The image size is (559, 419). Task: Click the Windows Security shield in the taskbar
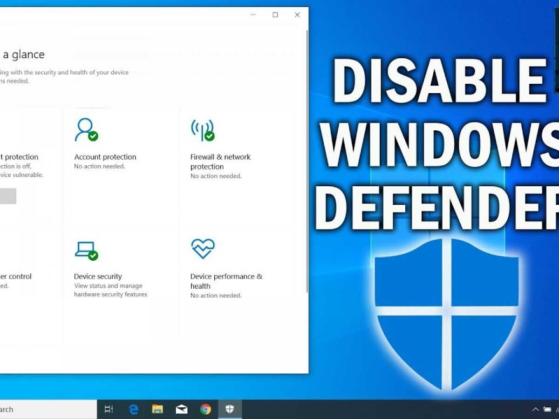tap(230, 409)
